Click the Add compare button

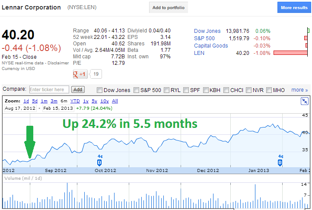78,89
